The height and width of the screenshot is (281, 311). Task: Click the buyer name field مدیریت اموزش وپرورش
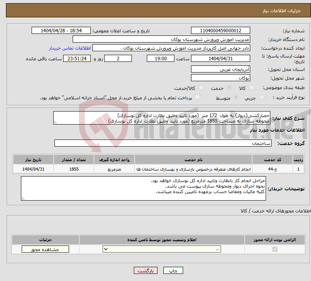pos(161,39)
